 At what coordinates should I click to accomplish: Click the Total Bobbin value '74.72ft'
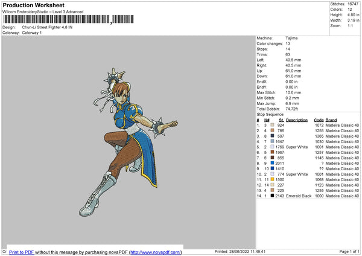pos(292,109)
